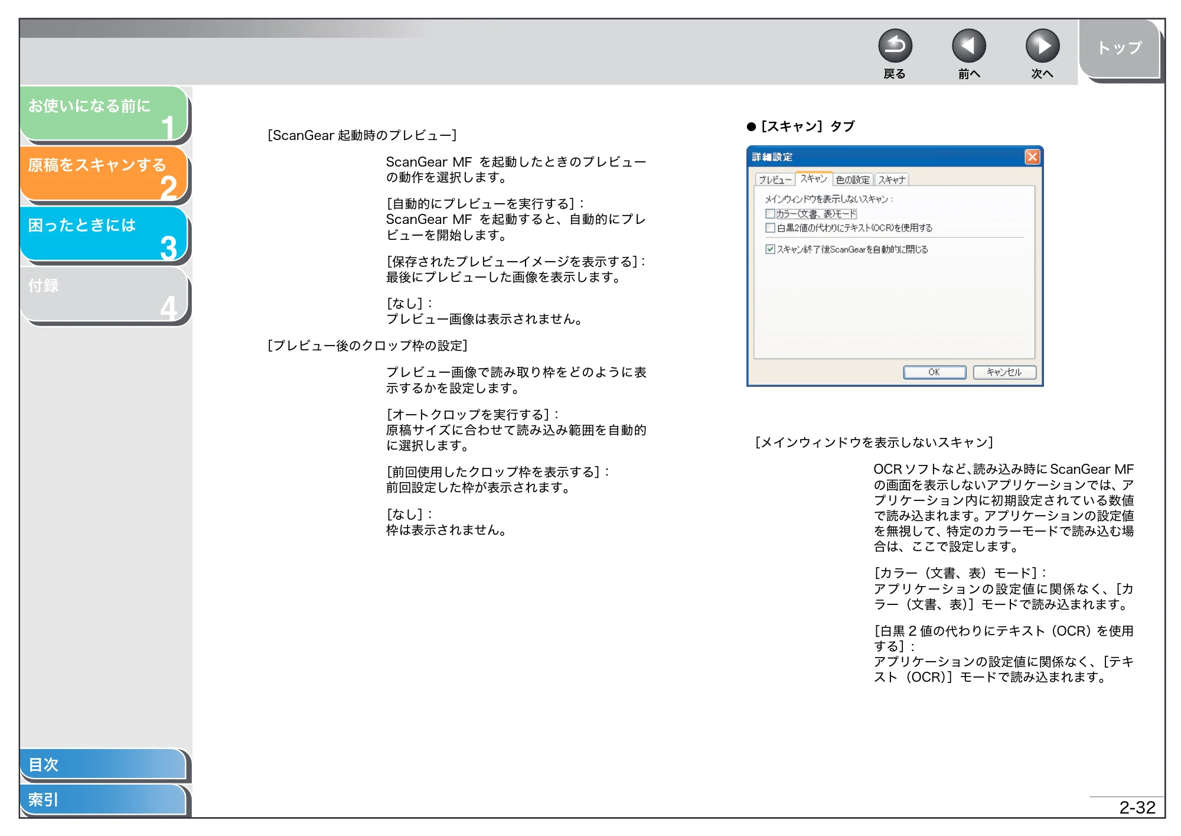Enable 白黒2値の代わりにテキスト(OCR)を使用する checkbox
Viewport: 1181px width, 836px height.
[770, 228]
